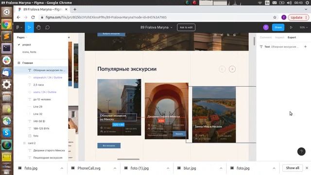Image resolution: width=311 pixels, height=175 pixels.
Task: Switch to the Comment tab
Action: [266, 37]
